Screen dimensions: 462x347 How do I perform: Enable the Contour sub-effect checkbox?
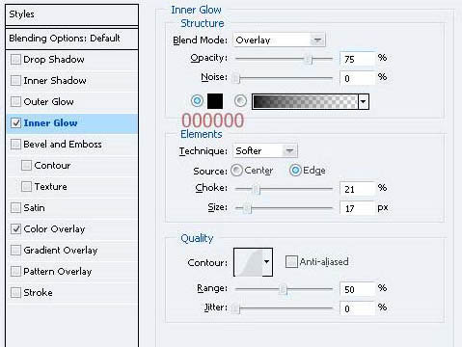click(26, 165)
